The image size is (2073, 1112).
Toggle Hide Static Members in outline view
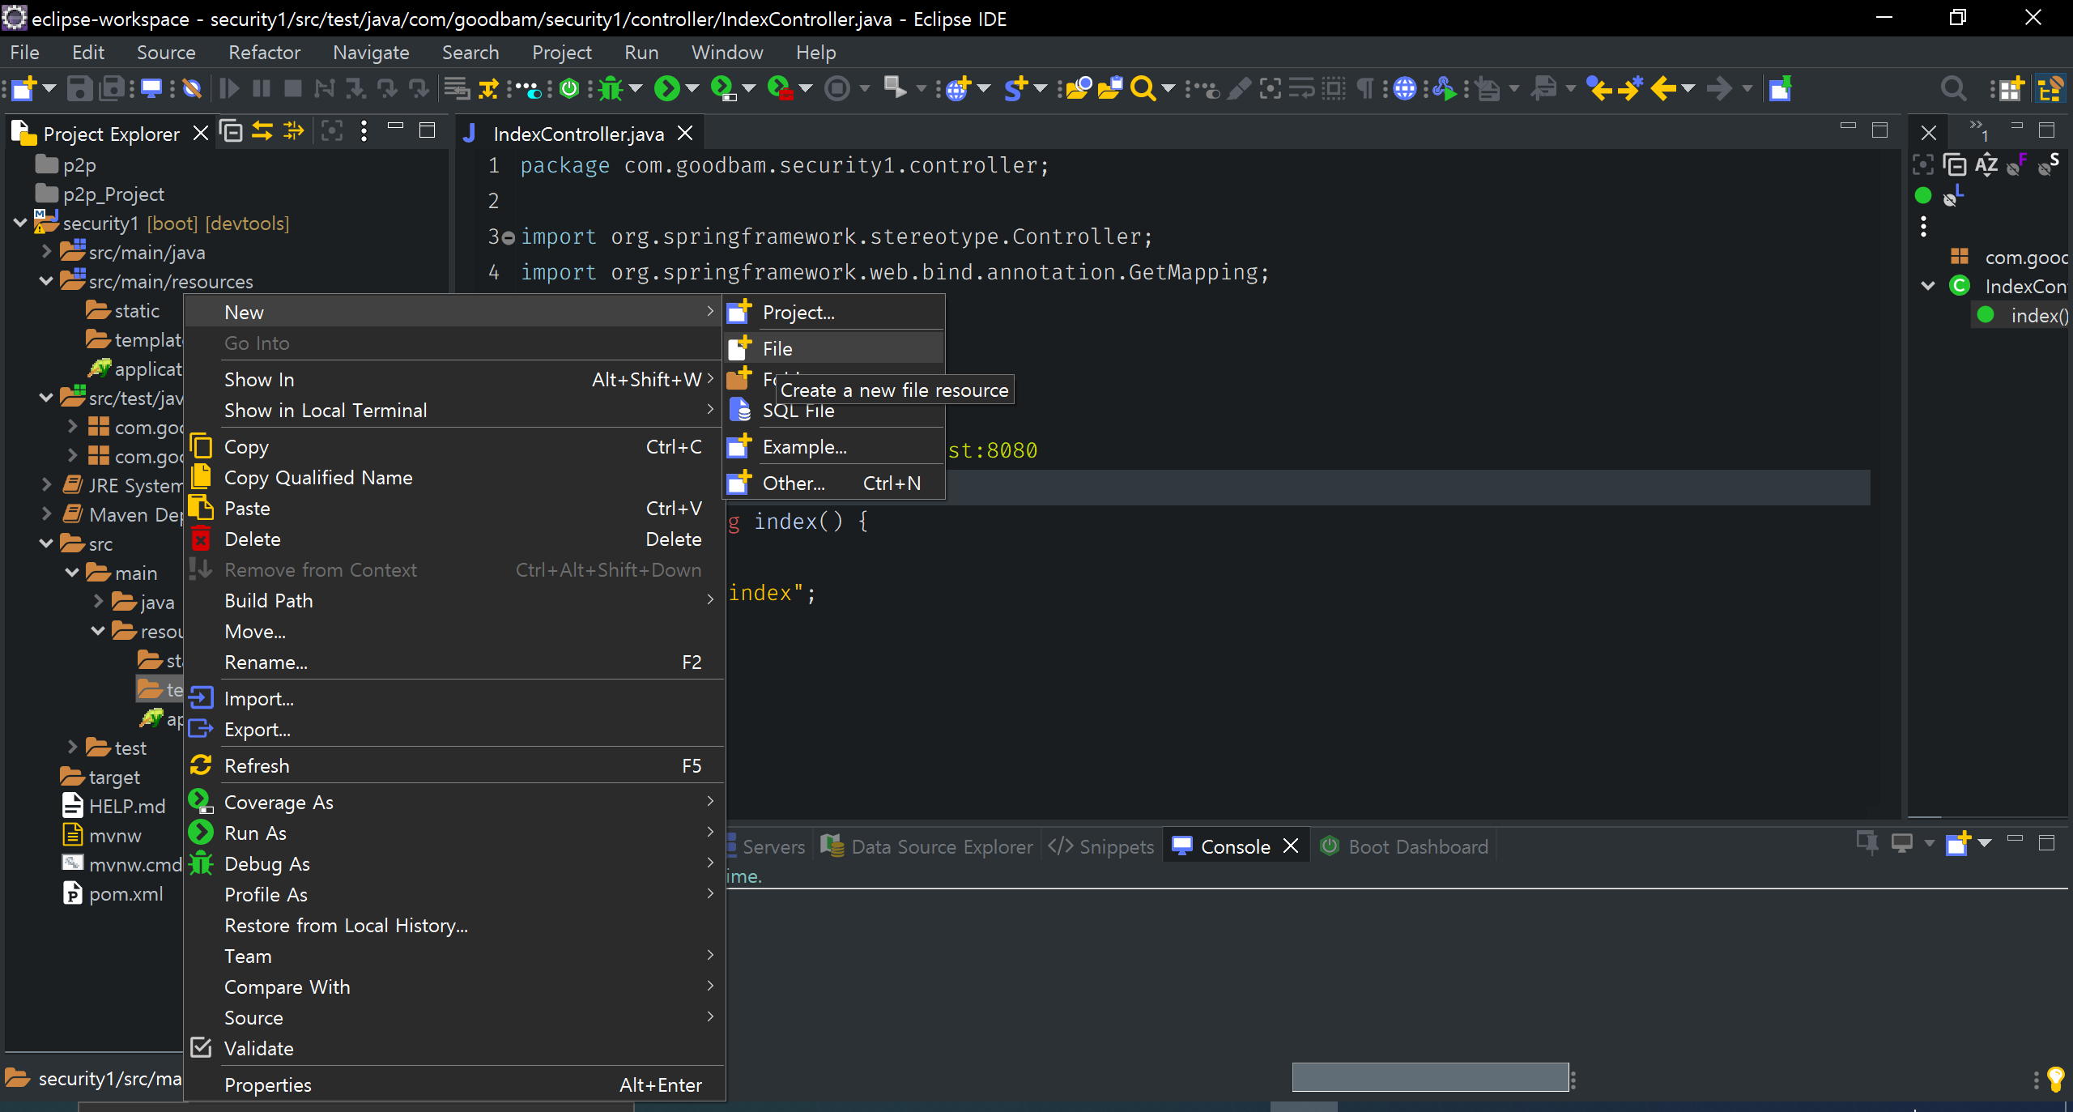[2049, 165]
